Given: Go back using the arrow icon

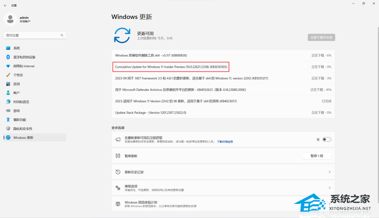Looking at the screenshot, I should [x=5, y=5].
